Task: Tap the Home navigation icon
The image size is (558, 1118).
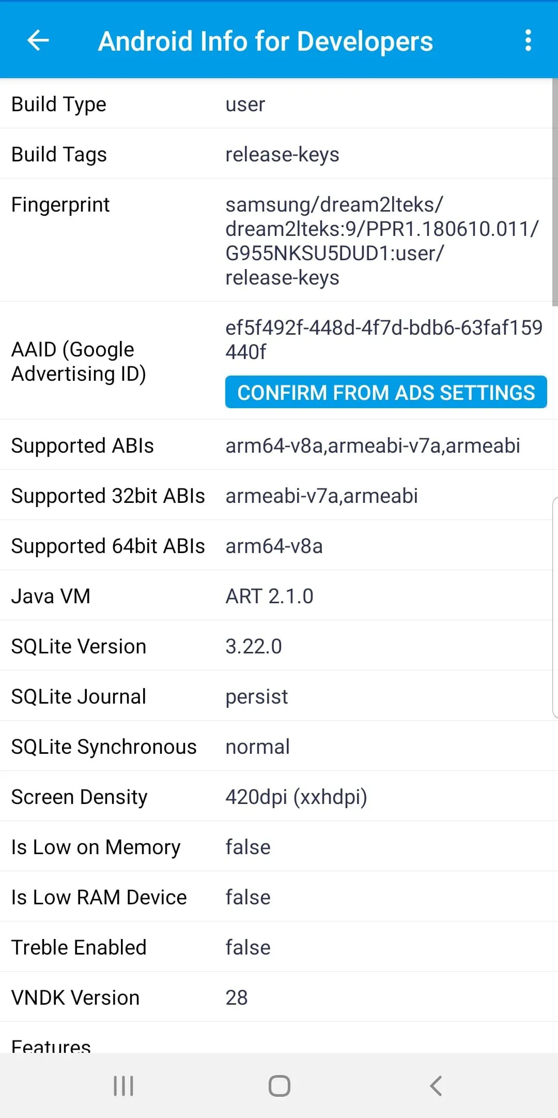Action: click(278, 1086)
